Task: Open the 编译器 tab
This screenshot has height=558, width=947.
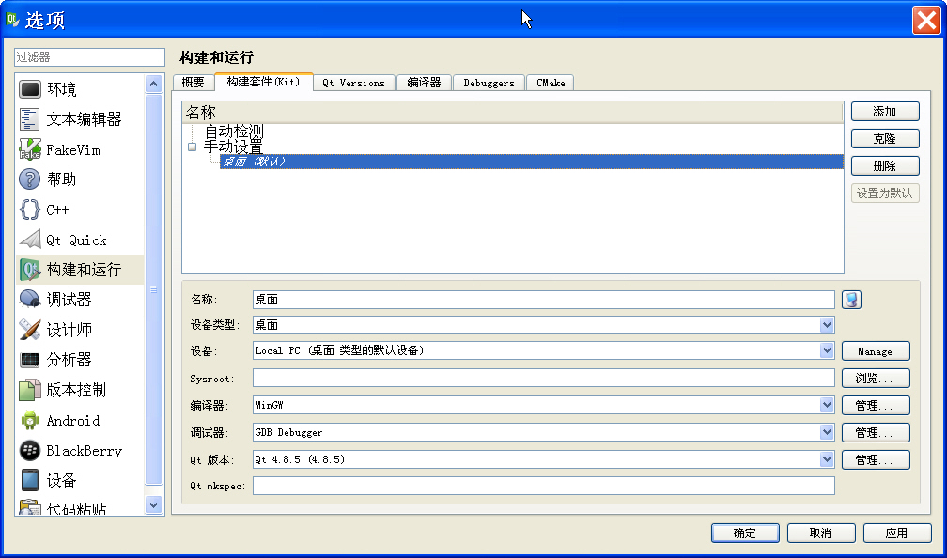Action: pos(424,83)
